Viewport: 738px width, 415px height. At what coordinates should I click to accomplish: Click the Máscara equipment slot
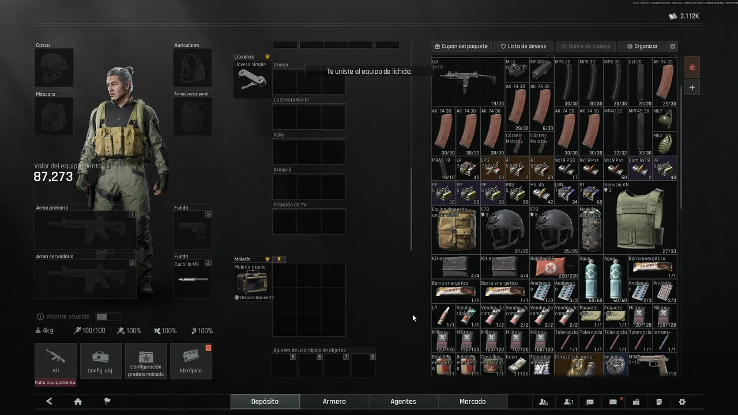pos(54,116)
